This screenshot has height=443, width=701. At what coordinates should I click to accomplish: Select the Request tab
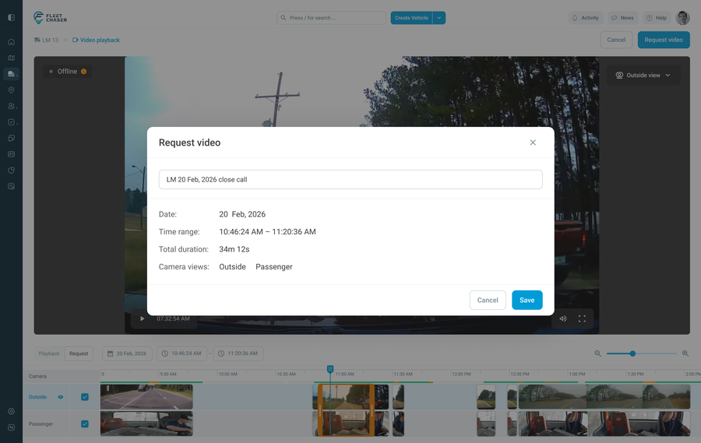pyautogui.click(x=79, y=353)
